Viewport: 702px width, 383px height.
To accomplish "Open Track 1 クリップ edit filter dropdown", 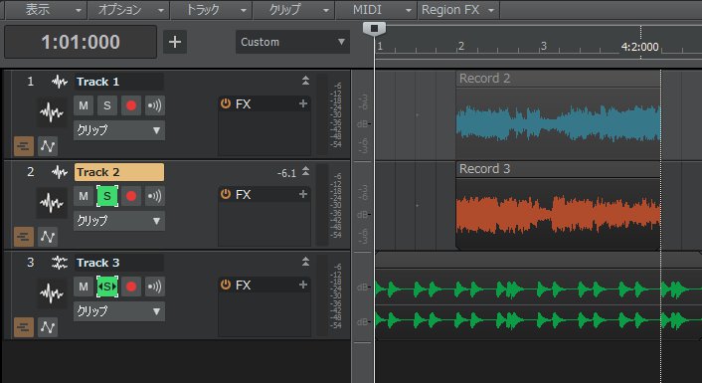I will (119, 130).
